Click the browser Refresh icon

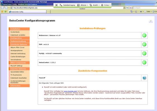(x=127, y=8)
